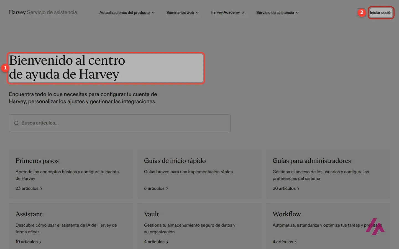The image size is (399, 249).
Task: Click Automatiza, estandariza y optimiza description
Action: (327, 225)
